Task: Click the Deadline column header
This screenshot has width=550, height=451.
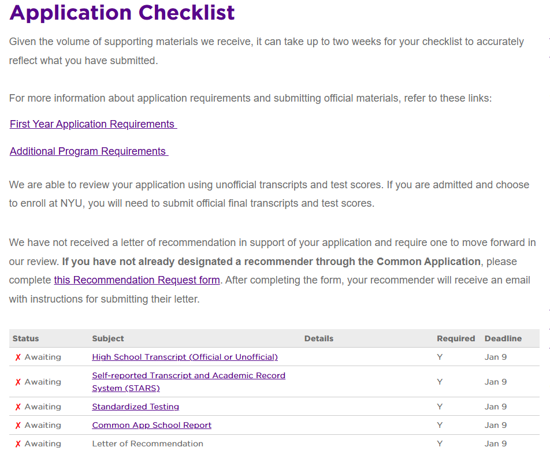Action: pyautogui.click(x=503, y=339)
